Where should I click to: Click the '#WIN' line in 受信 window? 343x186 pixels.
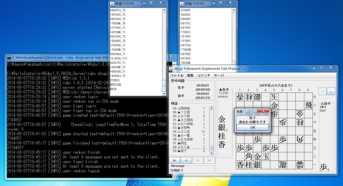113,89
